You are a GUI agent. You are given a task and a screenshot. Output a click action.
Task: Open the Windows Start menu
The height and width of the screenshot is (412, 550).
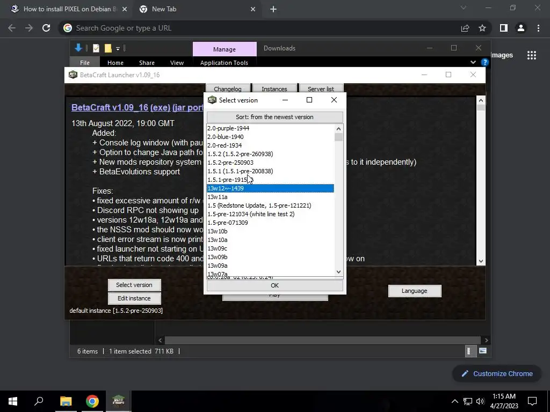tap(13, 401)
